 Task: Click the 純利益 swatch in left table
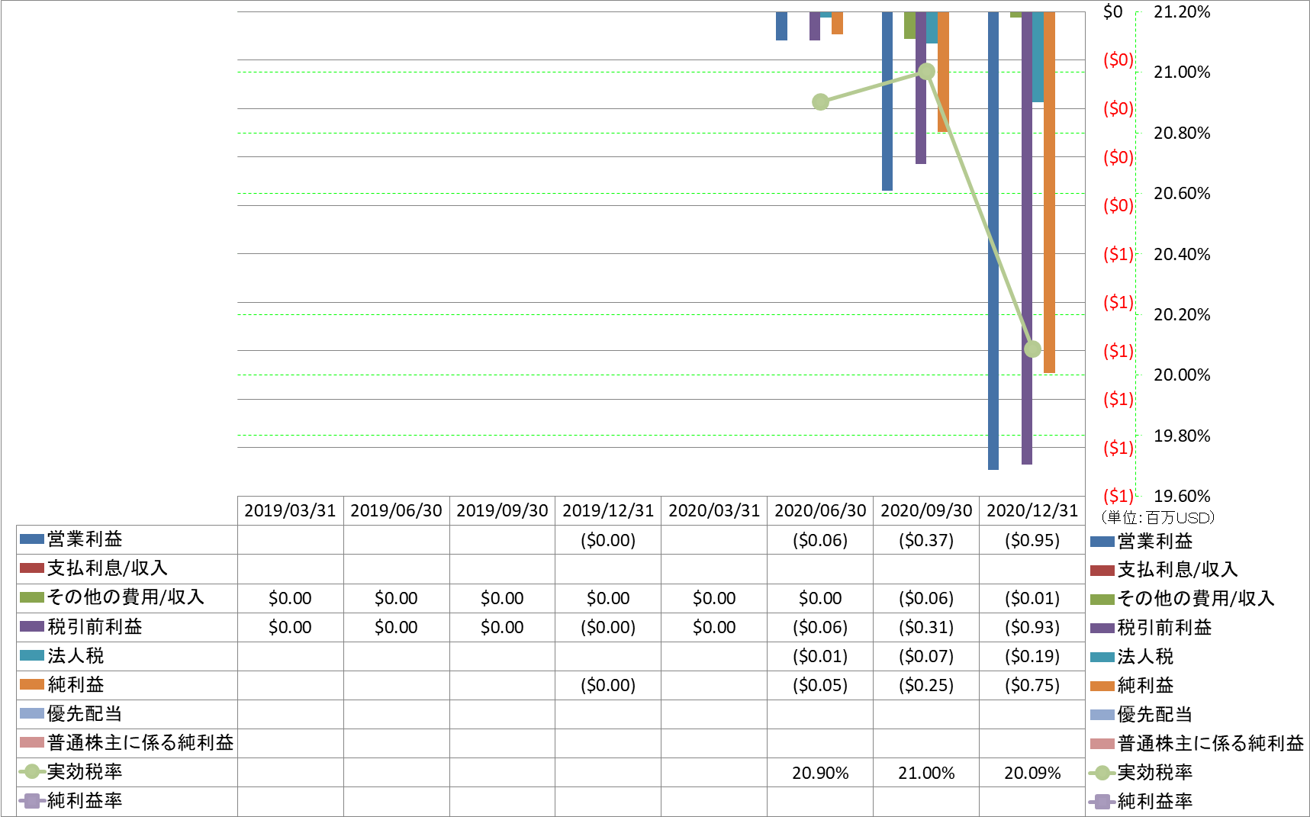[x=32, y=684]
